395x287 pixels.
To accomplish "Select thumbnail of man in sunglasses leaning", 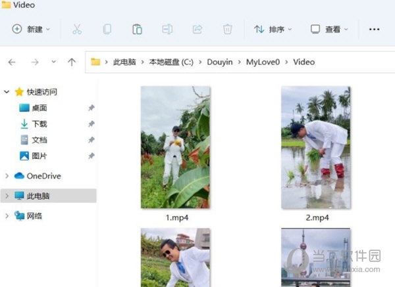I will [x=175, y=257].
